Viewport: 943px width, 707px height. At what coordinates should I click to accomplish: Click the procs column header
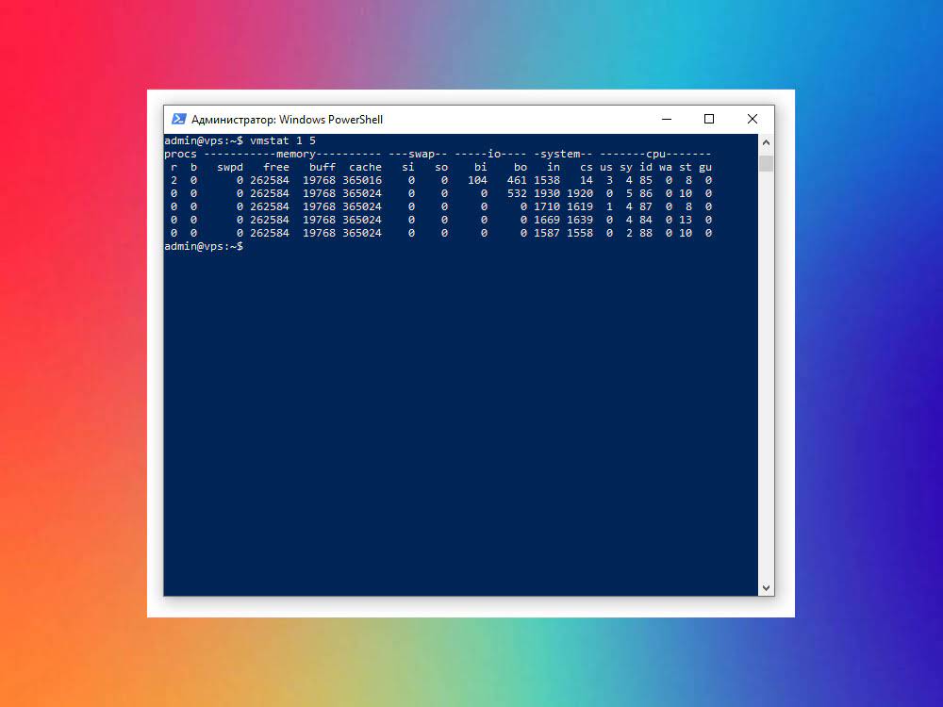[179, 153]
